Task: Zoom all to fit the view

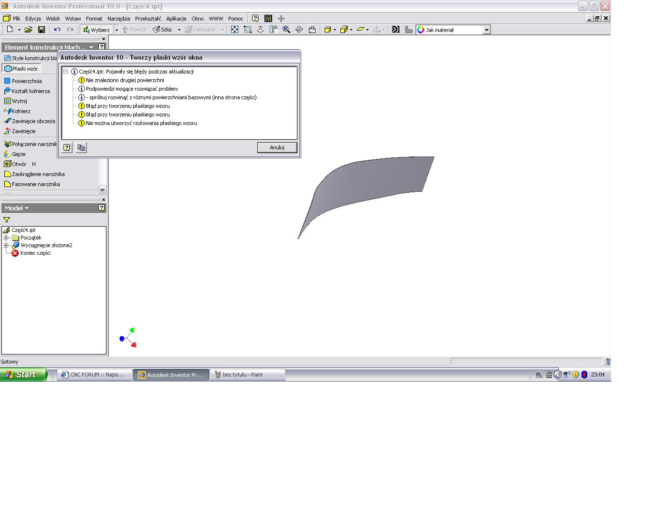Action: point(234,30)
